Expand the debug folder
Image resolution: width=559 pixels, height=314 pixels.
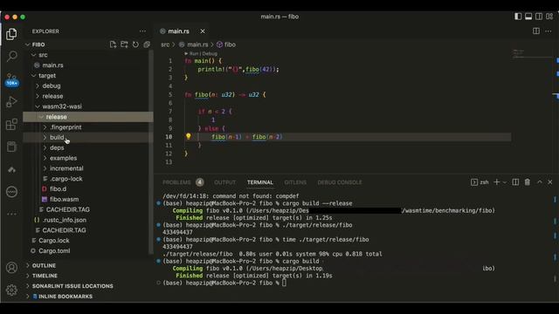point(38,85)
